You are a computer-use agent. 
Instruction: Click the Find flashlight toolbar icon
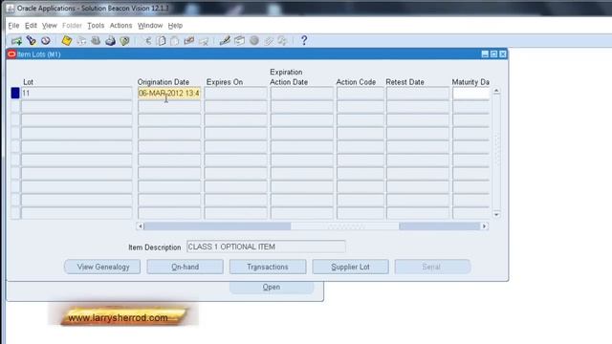(32, 40)
